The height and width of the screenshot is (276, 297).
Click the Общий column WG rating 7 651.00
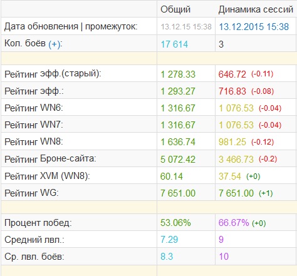tap(178, 193)
